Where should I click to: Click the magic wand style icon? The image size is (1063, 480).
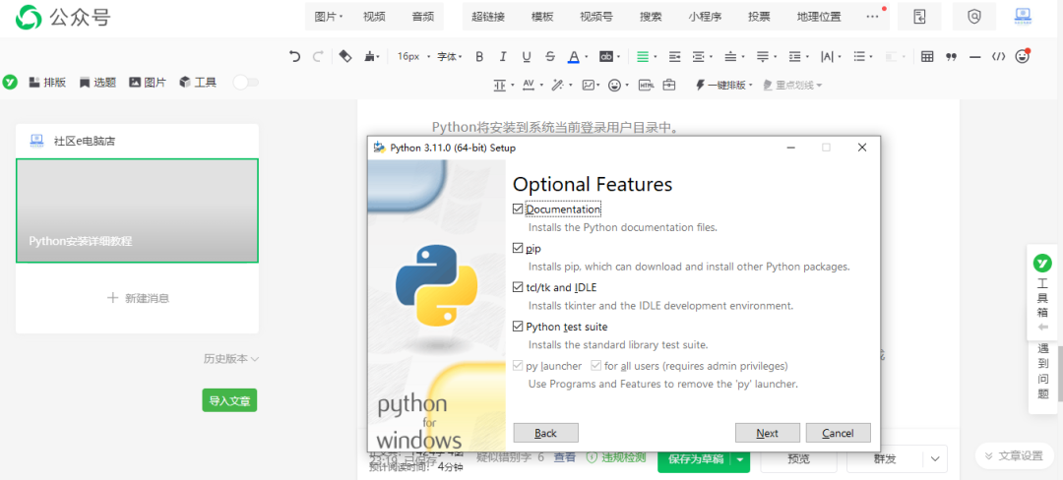point(557,85)
